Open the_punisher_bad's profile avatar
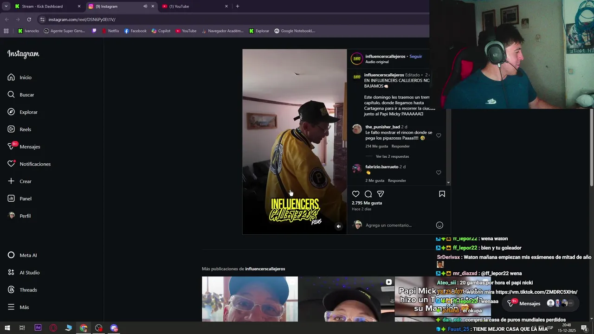The height and width of the screenshot is (334, 594). (357, 129)
